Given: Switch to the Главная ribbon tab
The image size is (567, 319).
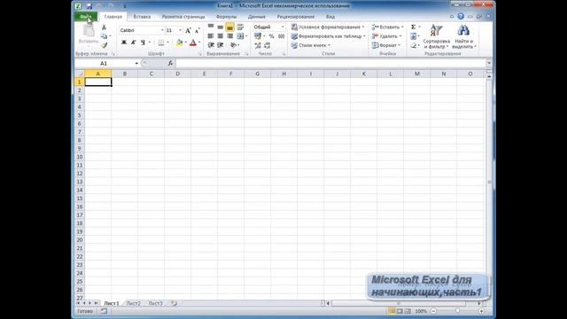Looking at the screenshot, I should coord(113,17).
